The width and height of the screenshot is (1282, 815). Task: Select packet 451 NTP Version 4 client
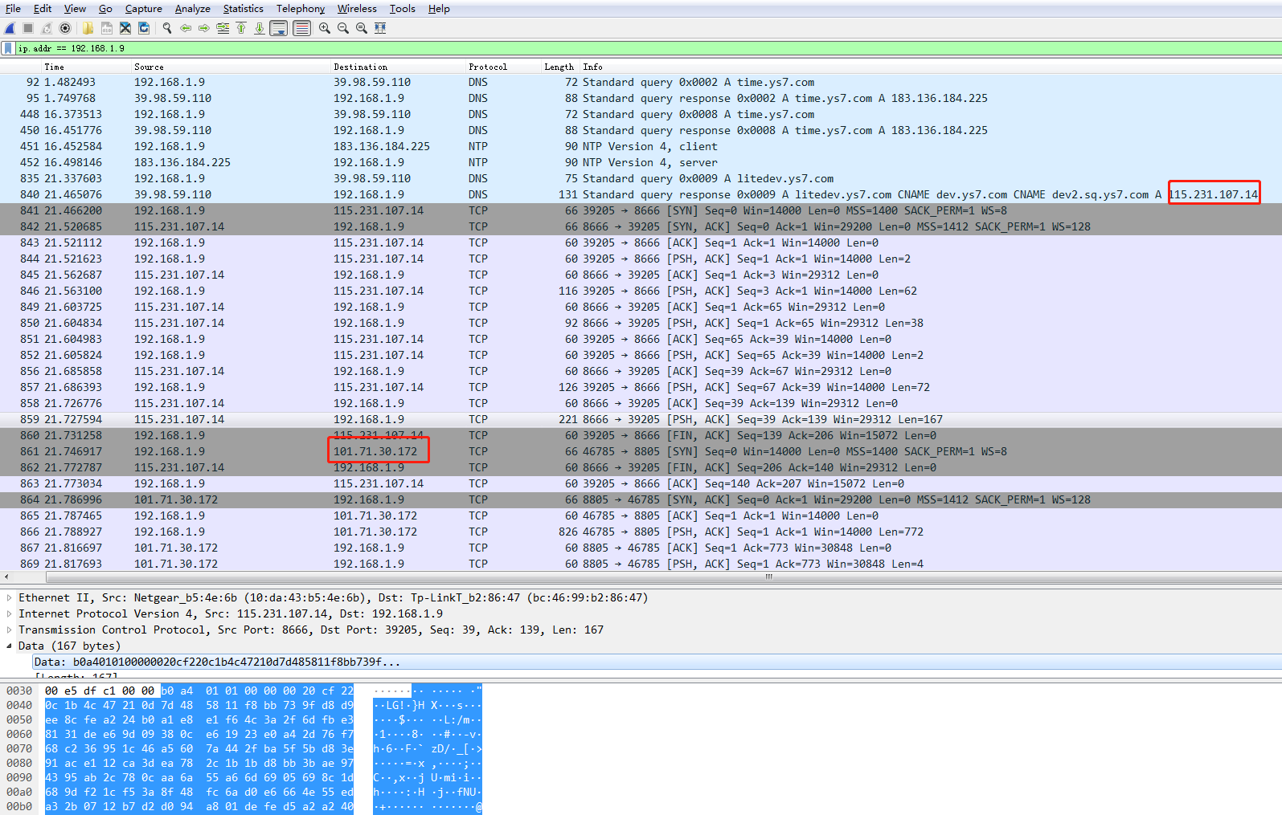(x=641, y=146)
